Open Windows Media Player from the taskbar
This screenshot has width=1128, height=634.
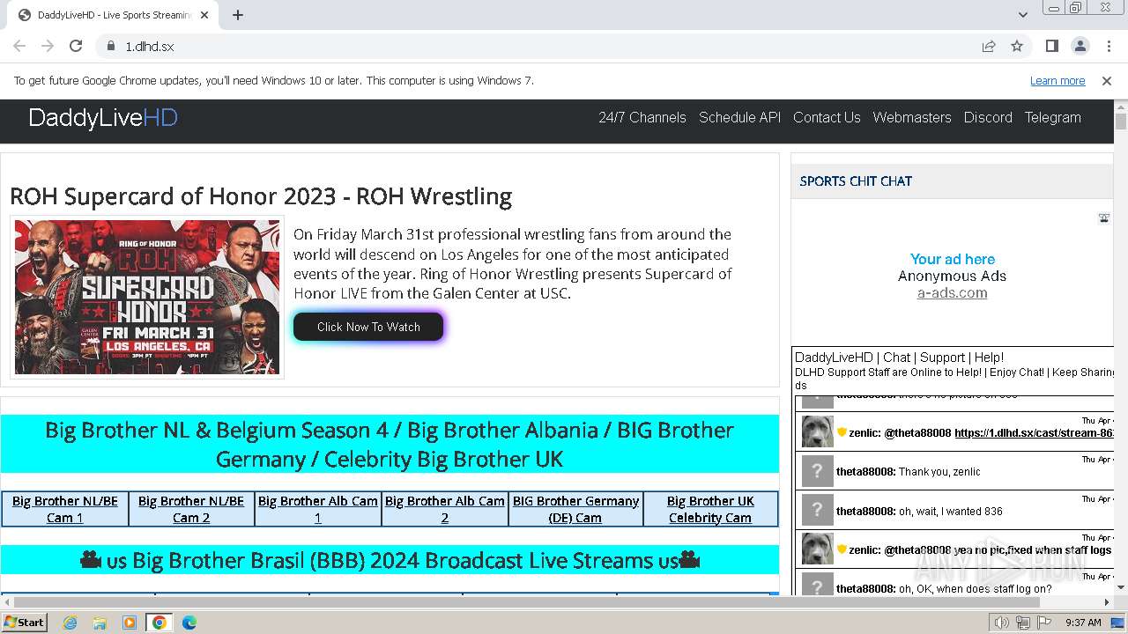click(130, 623)
